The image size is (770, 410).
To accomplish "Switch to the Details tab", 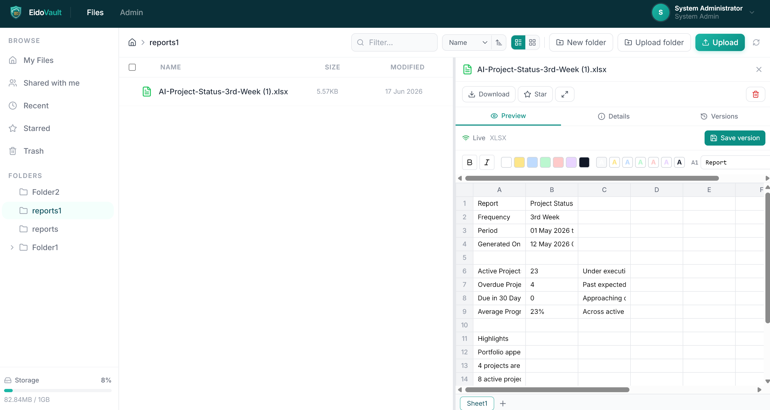I will tap(614, 116).
